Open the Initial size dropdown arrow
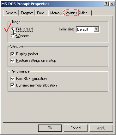Image resolution: width=116 pixels, height=135 pixels. (x=96, y=29)
